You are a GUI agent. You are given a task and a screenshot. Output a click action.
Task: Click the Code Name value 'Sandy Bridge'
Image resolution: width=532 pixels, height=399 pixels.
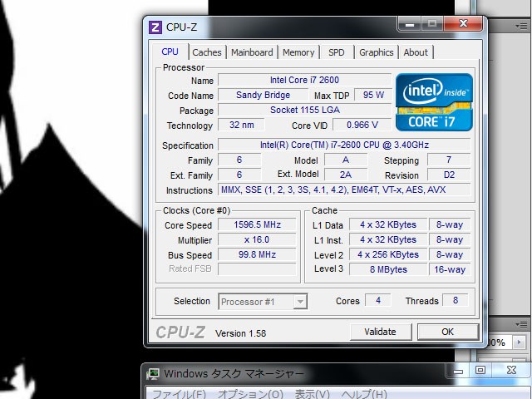click(x=263, y=95)
